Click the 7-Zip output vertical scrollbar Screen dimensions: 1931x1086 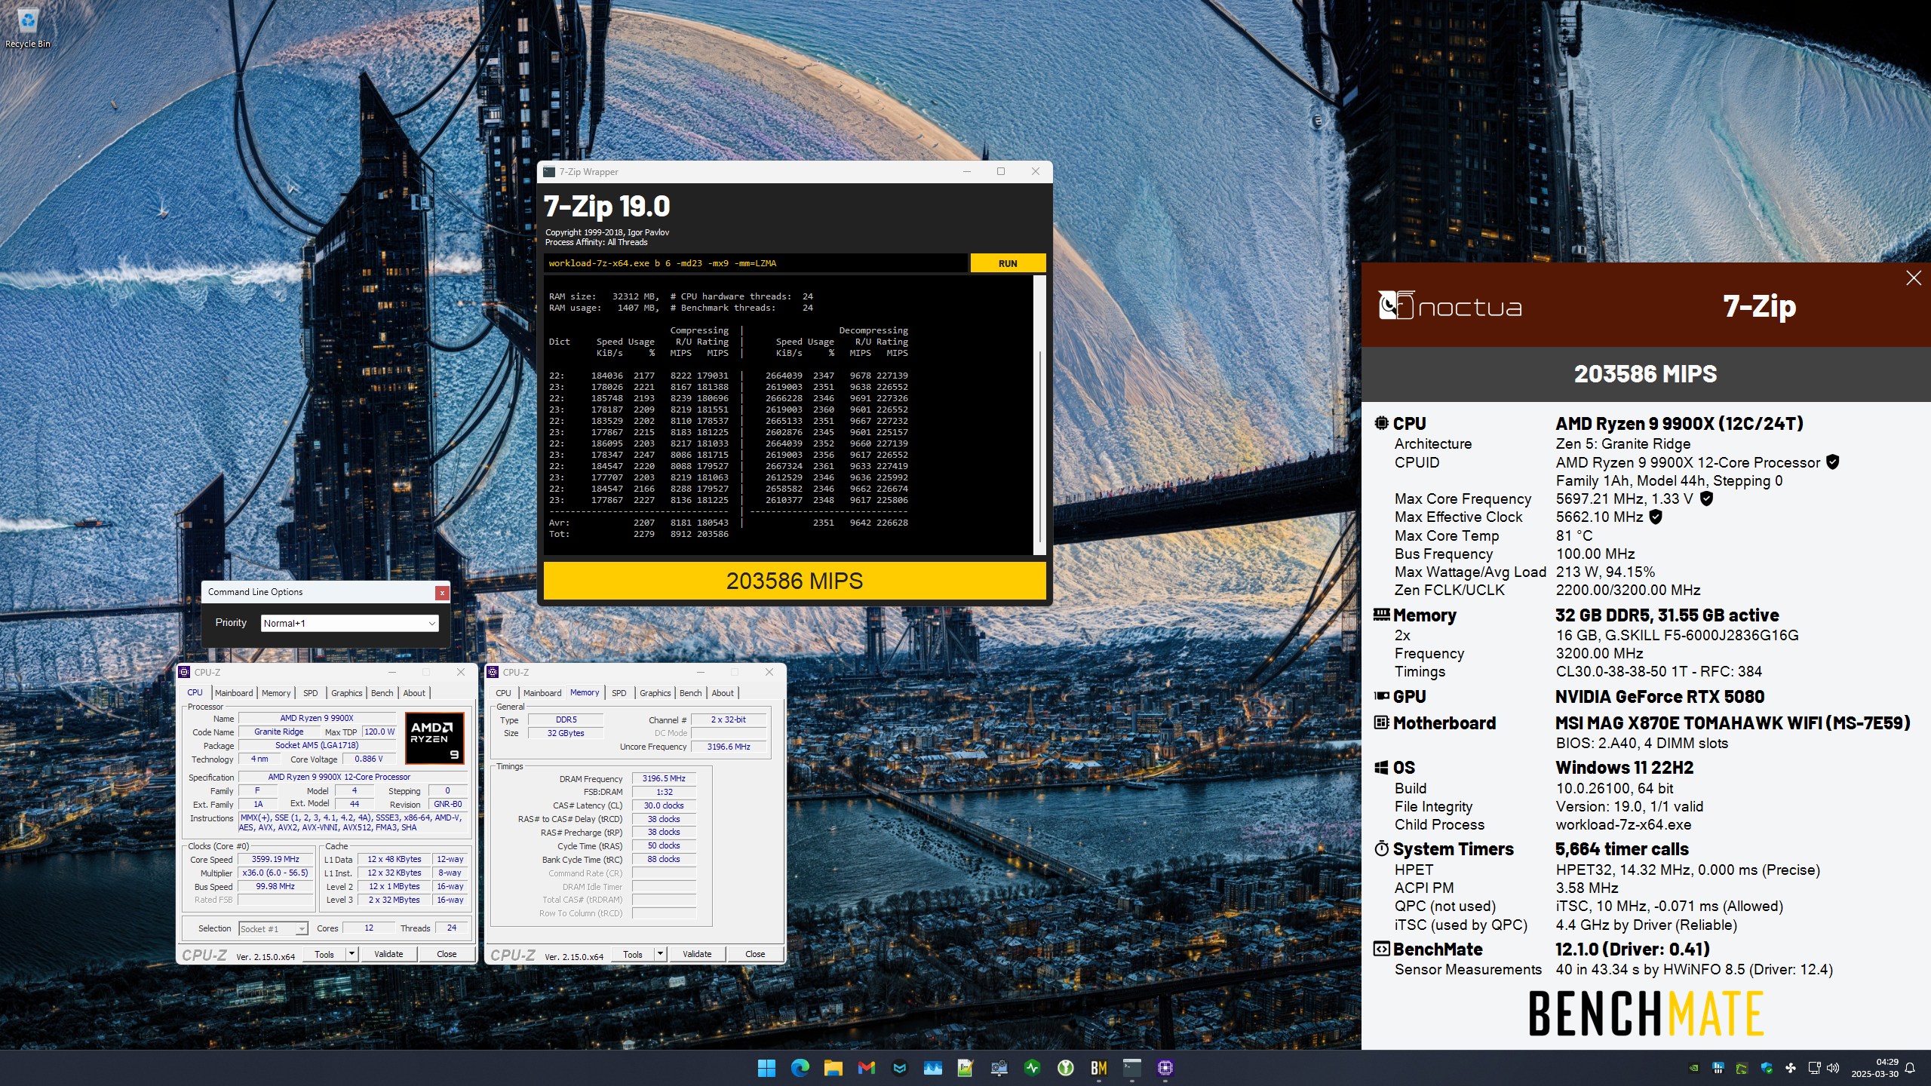pos(1039,415)
